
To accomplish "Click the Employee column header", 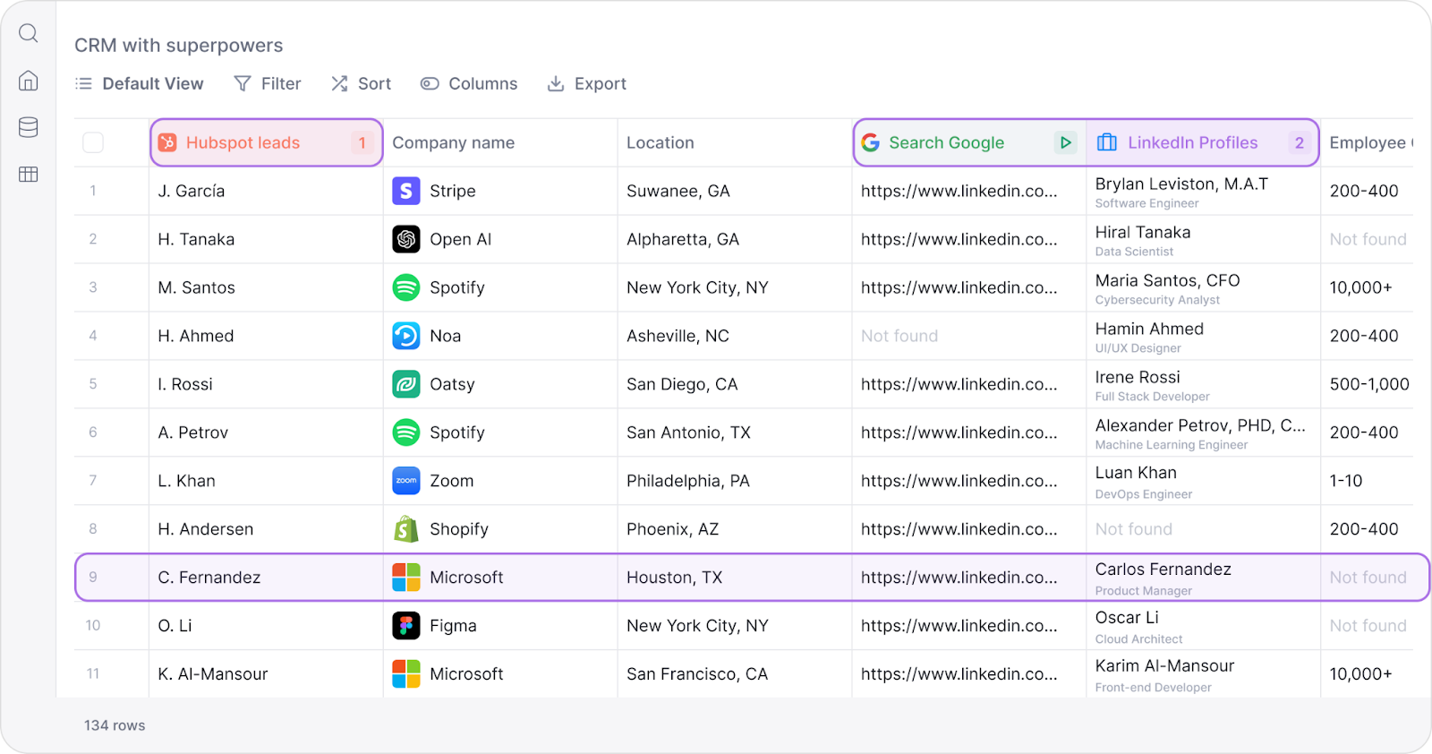I will (x=1369, y=142).
